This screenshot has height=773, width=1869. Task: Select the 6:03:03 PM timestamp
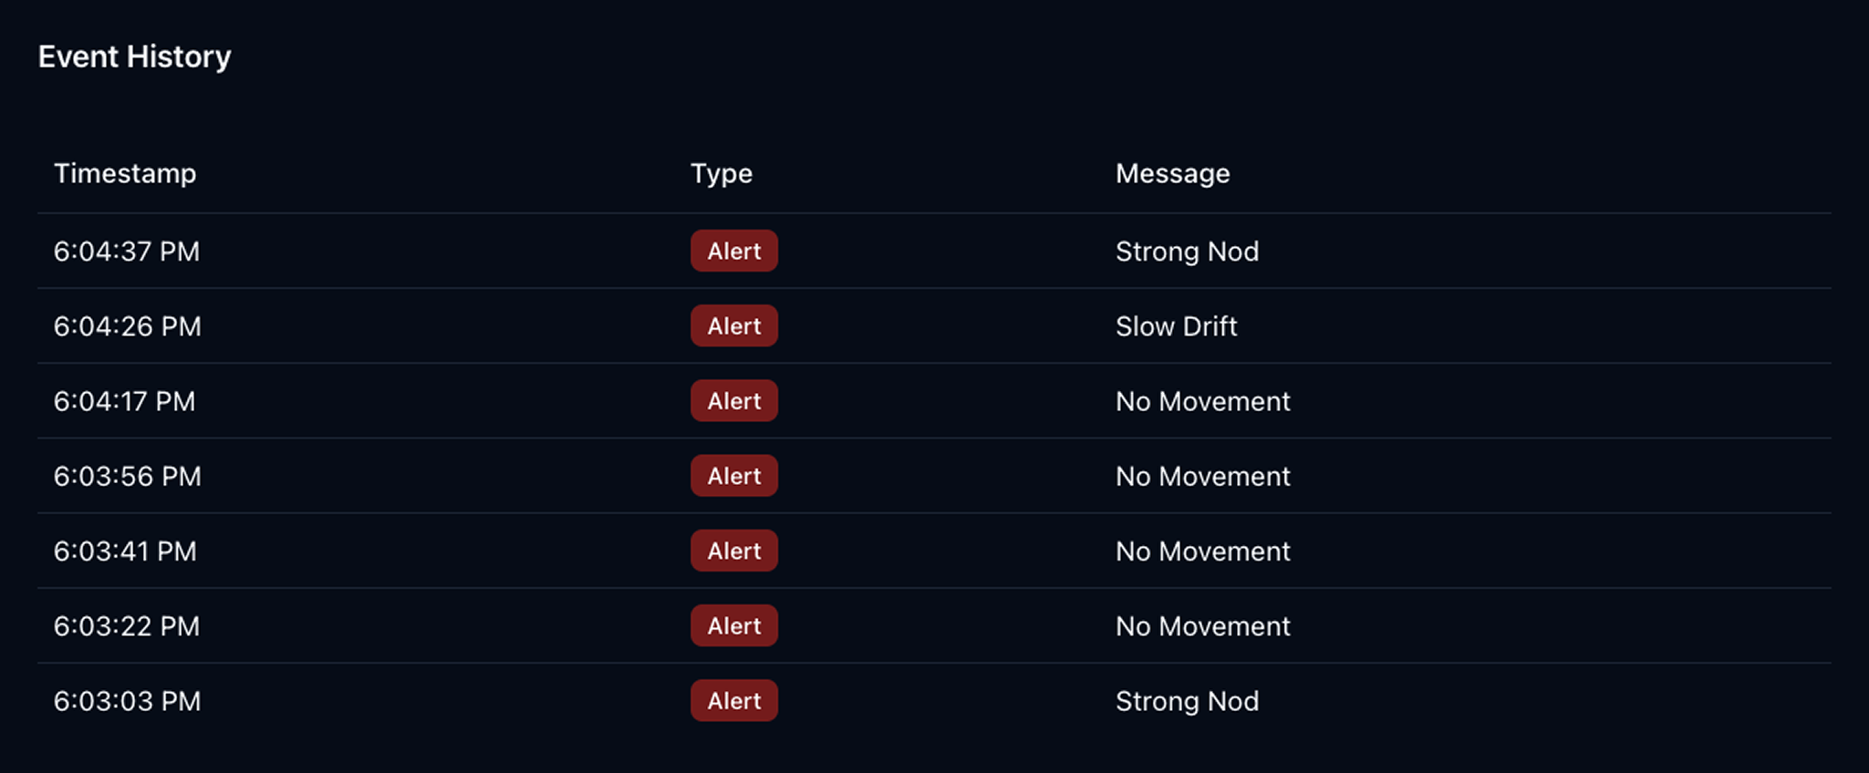(127, 701)
